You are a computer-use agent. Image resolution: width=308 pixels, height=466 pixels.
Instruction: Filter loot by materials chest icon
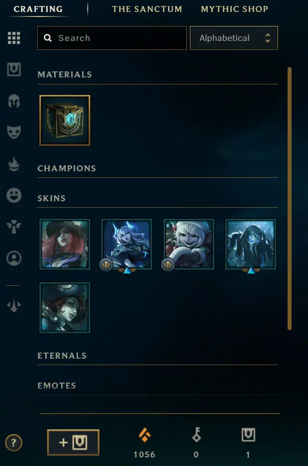14,69
